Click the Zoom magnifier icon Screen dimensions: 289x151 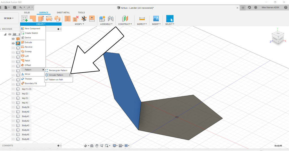102,146
